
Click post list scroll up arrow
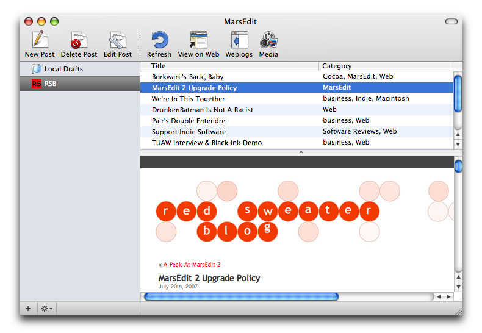pos(458,134)
